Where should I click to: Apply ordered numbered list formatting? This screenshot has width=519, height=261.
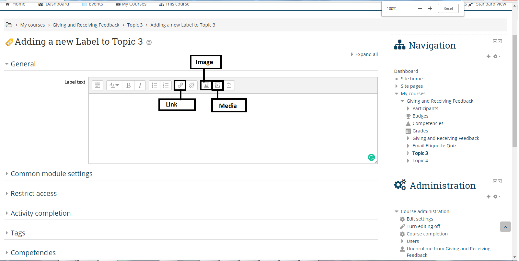click(x=166, y=85)
